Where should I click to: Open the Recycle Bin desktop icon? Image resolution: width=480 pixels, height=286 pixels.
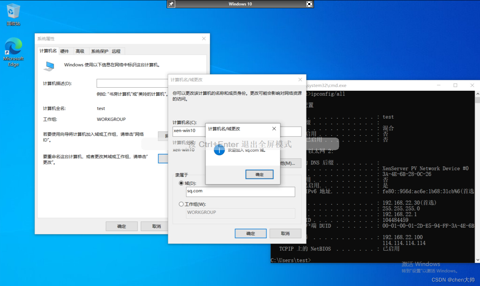pos(13,15)
